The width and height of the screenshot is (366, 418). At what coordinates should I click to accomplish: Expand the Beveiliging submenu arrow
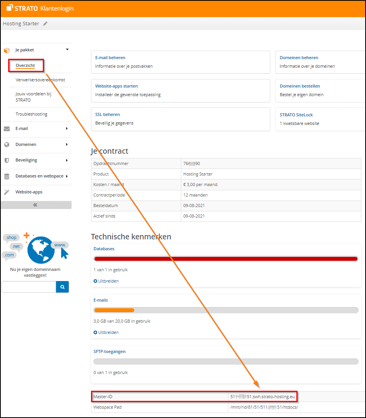point(67,160)
